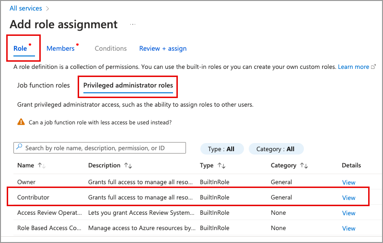This screenshot has width=383, height=243.
Task: Click the search magnifier icon
Action: [19, 147]
